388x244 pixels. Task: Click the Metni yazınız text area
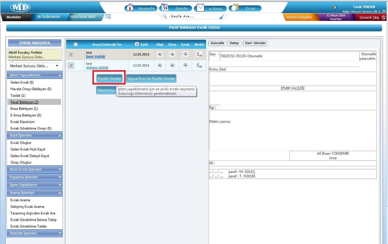click(x=292, y=130)
